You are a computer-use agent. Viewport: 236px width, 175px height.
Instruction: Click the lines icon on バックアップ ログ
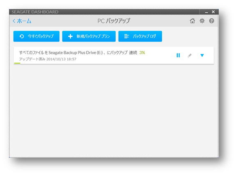126,36
